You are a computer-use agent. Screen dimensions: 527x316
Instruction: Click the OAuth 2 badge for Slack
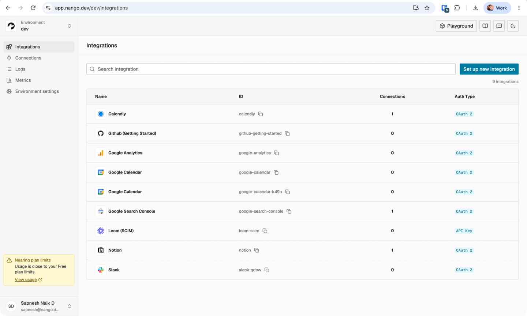pyautogui.click(x=464, y=270)
